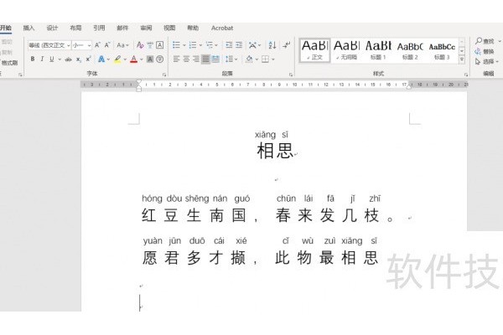Toggle show paragraph marks

coord(287,45)
